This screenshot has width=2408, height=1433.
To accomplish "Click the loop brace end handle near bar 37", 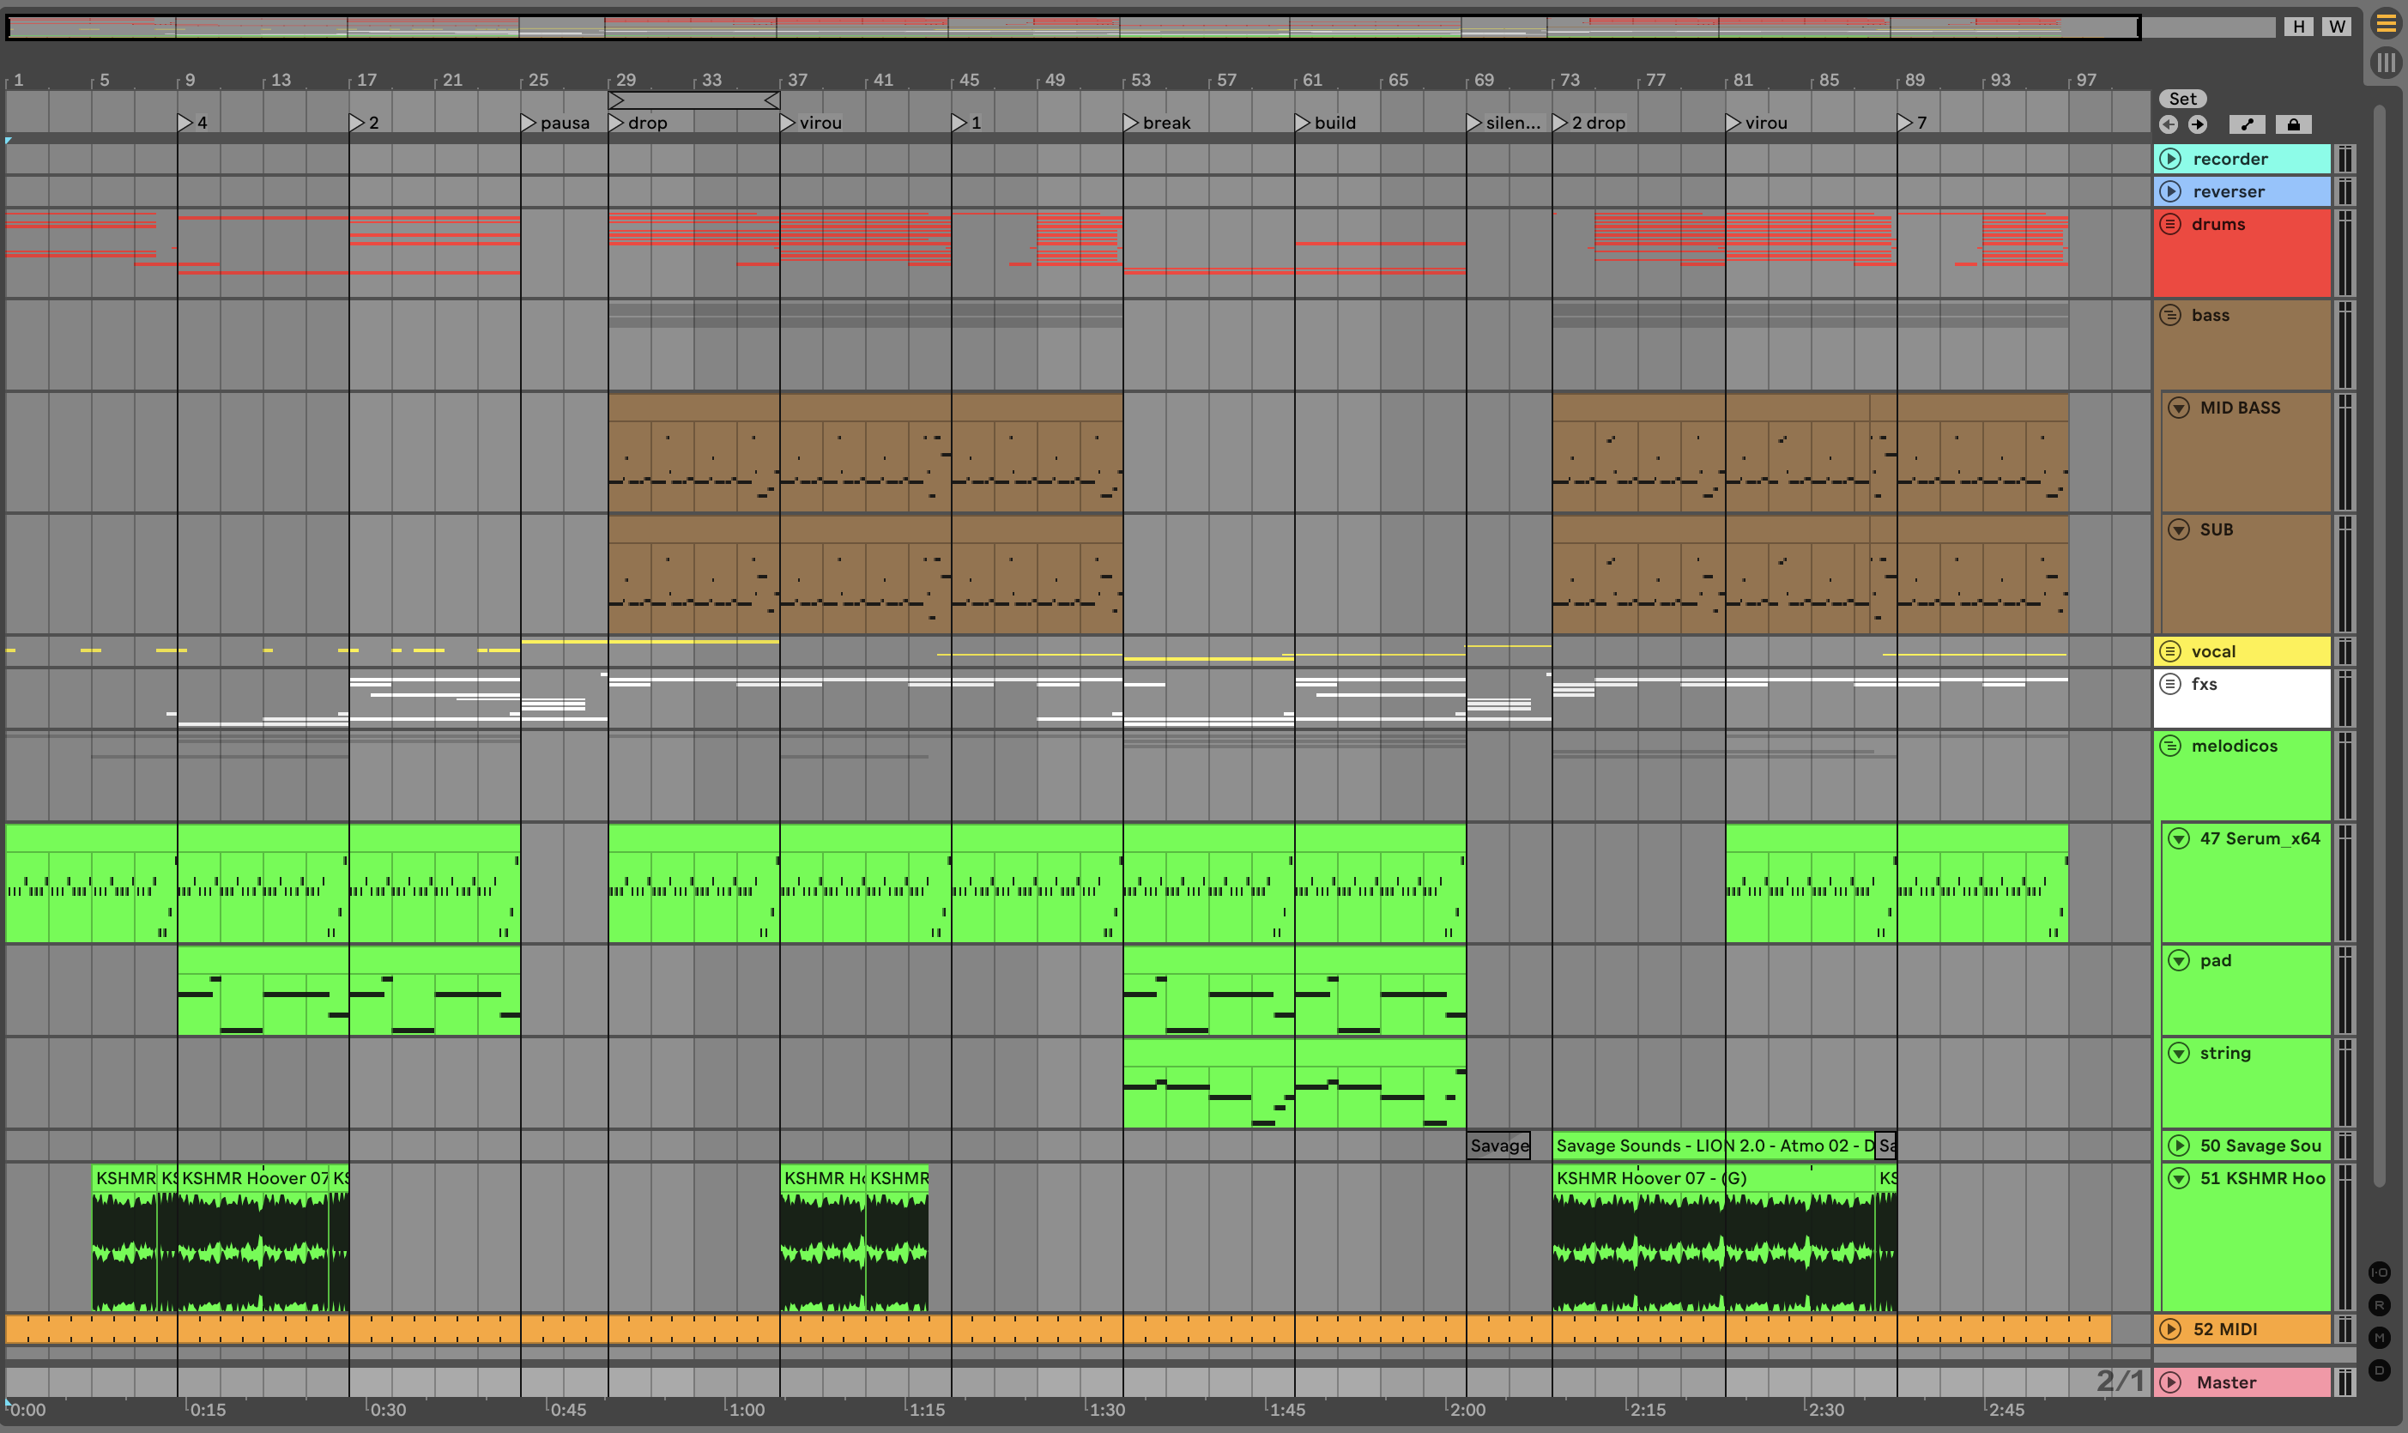I will pos(771,100).
